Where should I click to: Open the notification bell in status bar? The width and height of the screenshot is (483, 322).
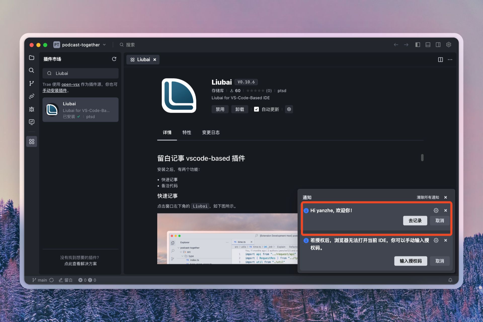point(450,280)
